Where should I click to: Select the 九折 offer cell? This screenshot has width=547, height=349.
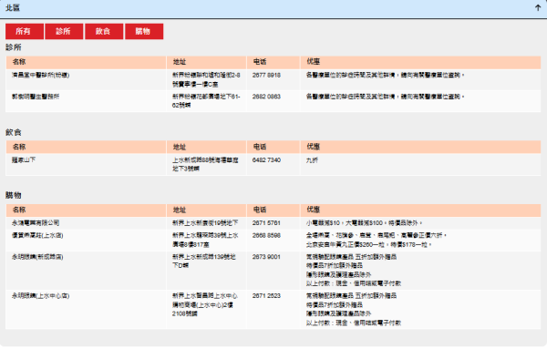click(312, 160)
